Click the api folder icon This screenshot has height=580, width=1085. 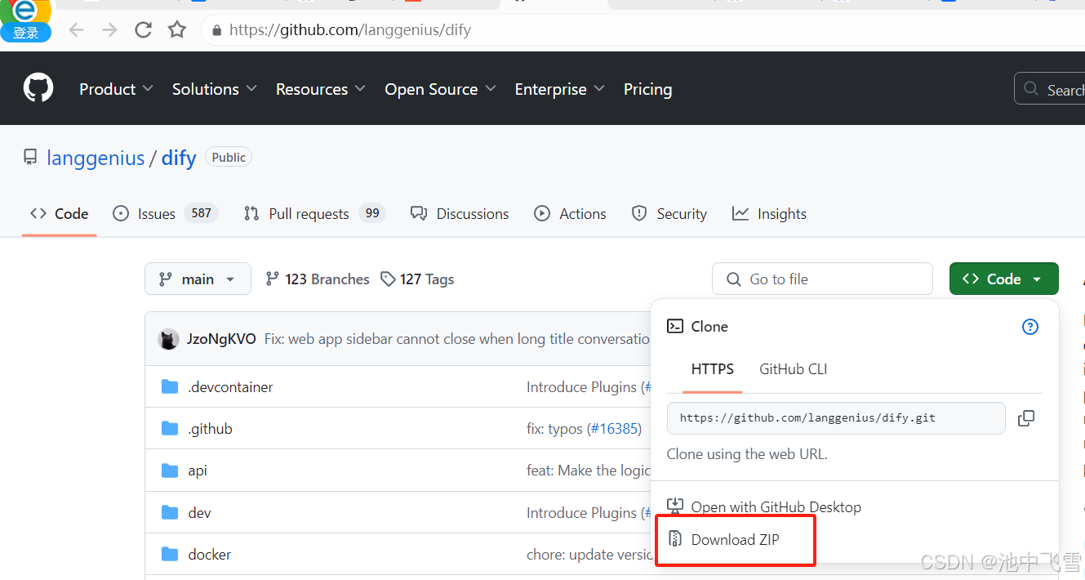(x=170, y=471)
